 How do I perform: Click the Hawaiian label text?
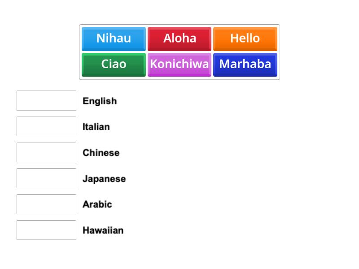point(103,230)
